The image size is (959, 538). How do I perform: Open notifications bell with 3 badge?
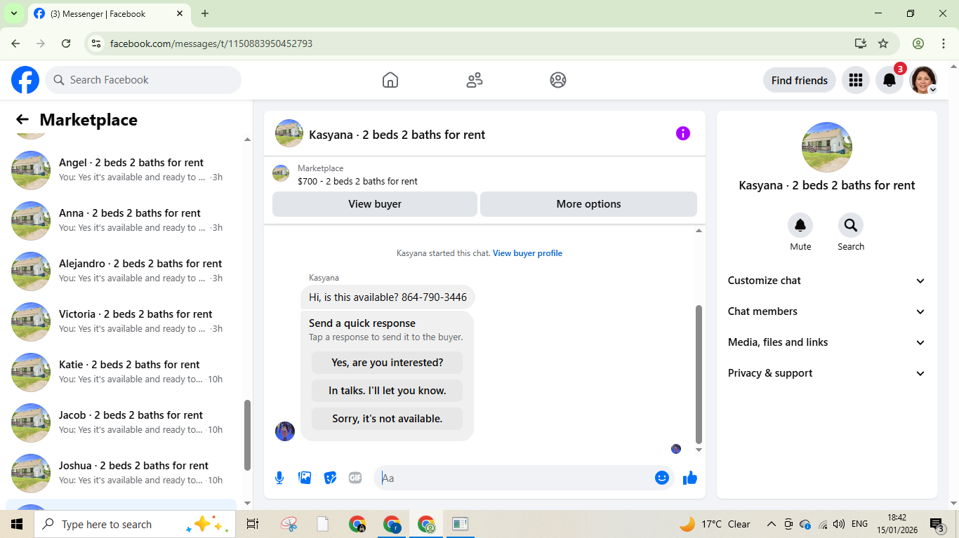click(889, 80)
